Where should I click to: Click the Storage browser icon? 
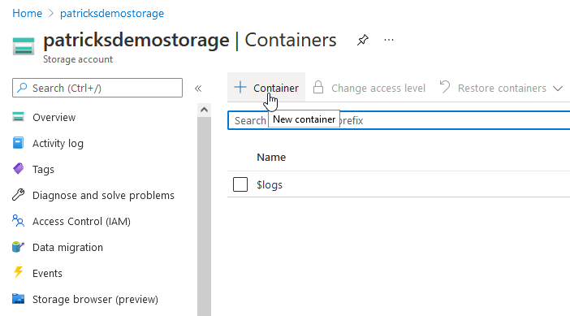point(18,299)
